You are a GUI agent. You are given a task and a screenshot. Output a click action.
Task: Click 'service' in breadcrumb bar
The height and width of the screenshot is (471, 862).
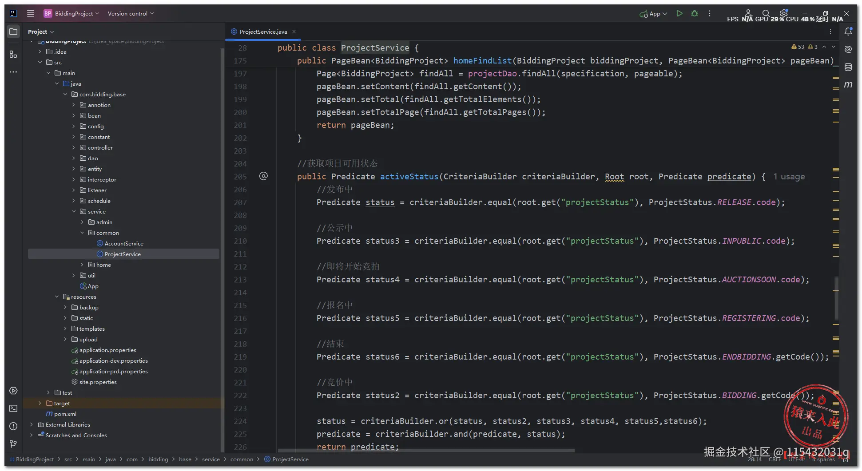coord(211,459)
